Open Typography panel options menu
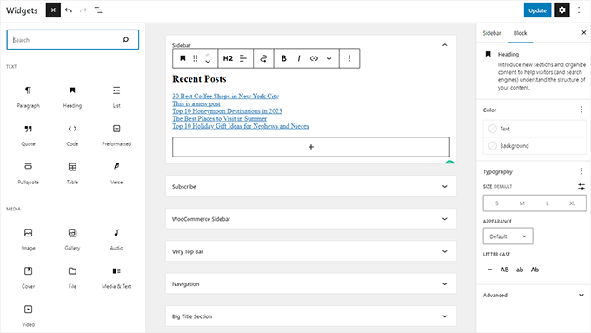This screenshot has width=591, height=333. [581, 171]
